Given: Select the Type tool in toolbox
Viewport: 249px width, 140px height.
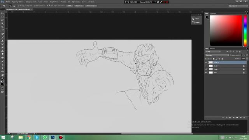Looking at the screenshot, I should [x=2, y=65].
